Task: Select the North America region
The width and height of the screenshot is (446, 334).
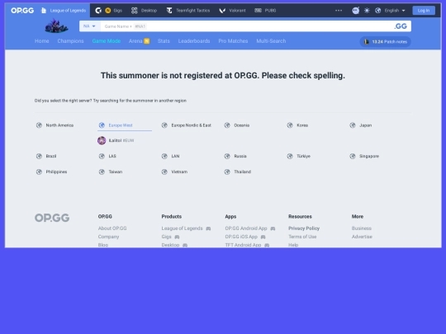Action: pos(55,125)
